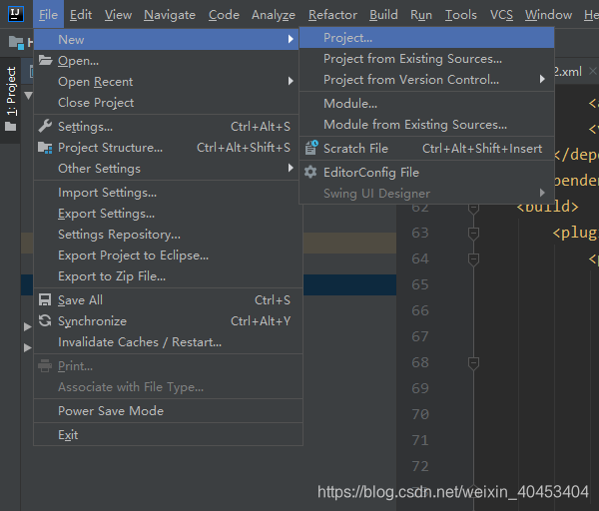Click the EditorConfig gear icon
The height and width of the screenshot is (511, 599).
point(310,173)
